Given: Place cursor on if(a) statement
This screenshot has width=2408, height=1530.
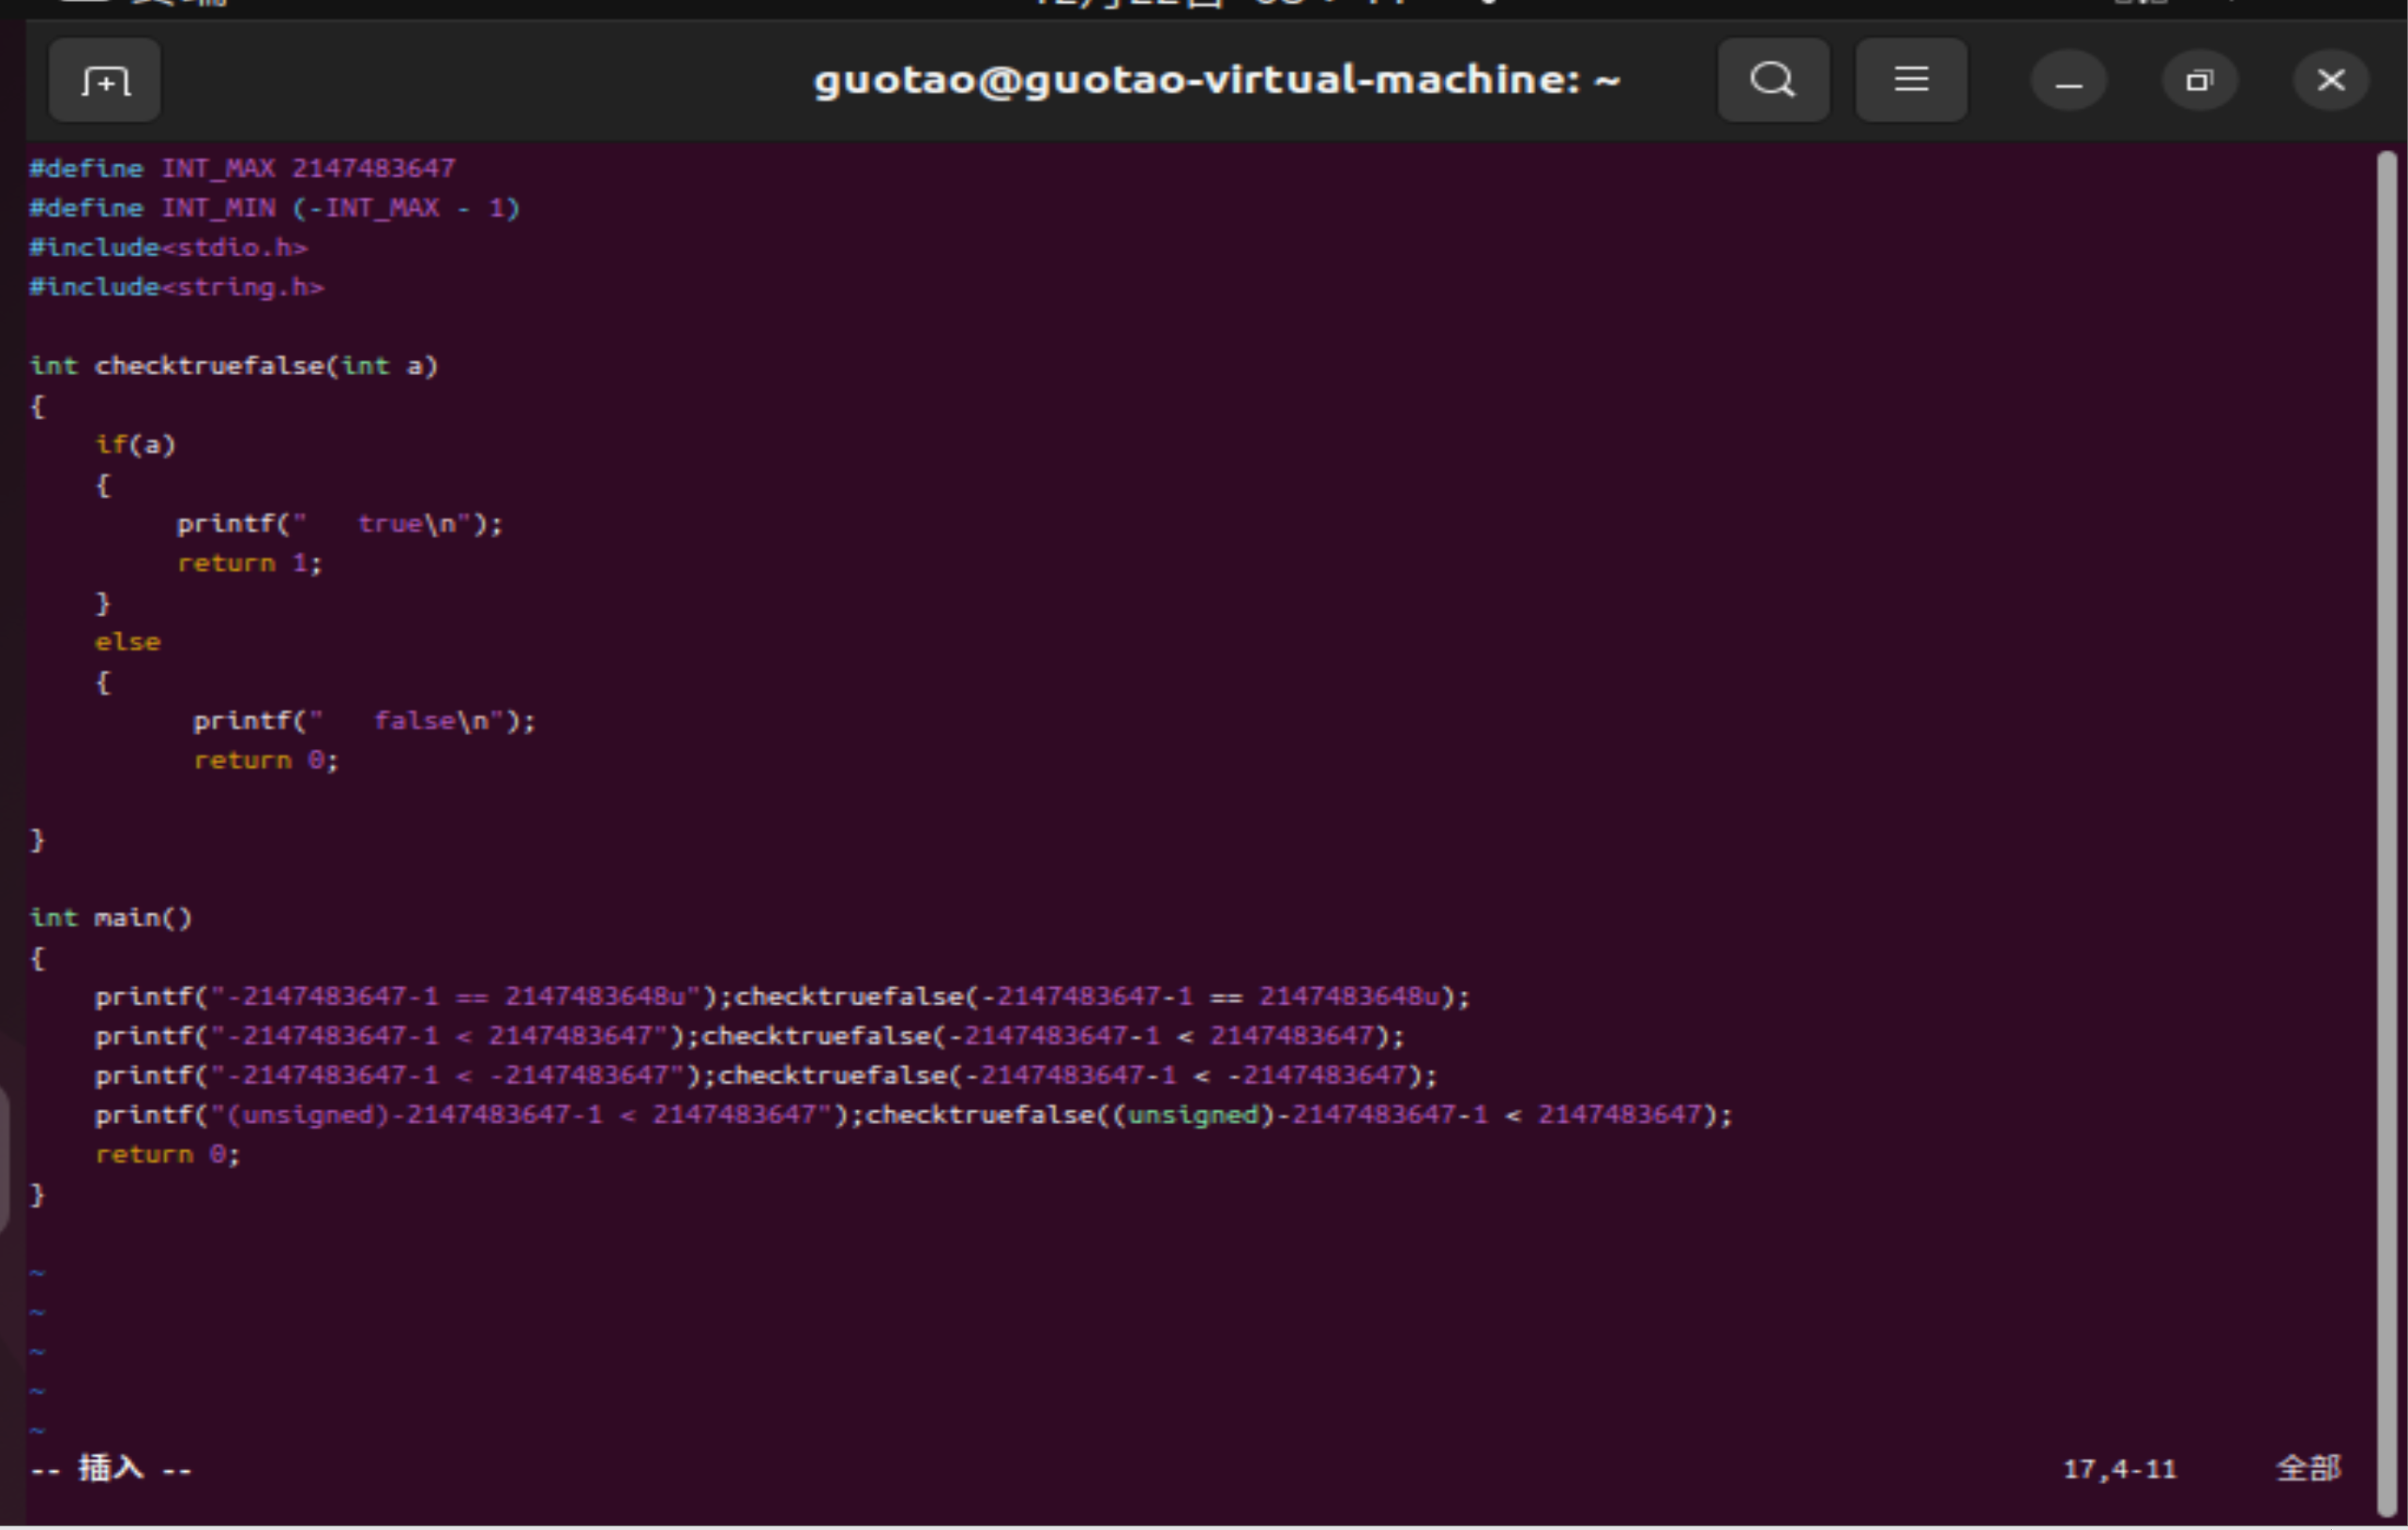Looking at the screenshot, I should click(135, 445).
